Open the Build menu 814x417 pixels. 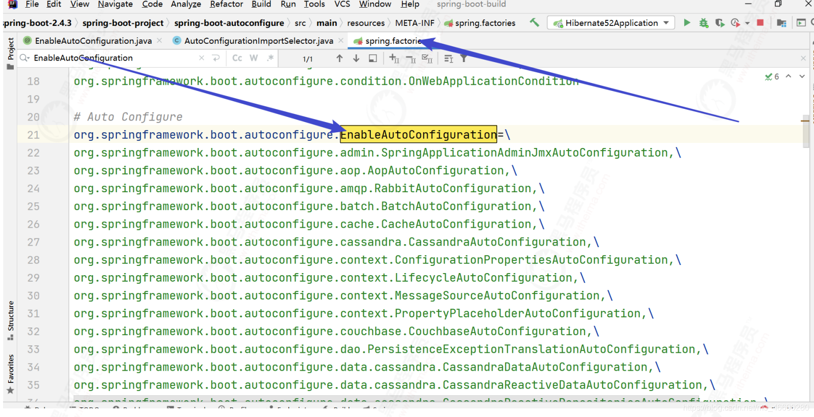pos(261,5)
